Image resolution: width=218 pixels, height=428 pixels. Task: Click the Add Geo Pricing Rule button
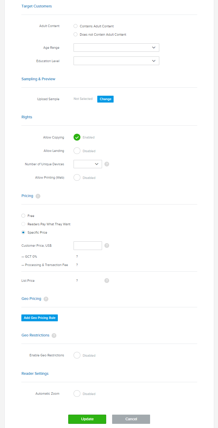click(40, 318)
